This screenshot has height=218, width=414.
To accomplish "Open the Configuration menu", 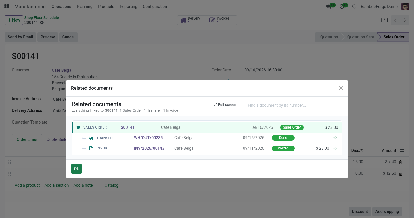I will tap(155, 7).
